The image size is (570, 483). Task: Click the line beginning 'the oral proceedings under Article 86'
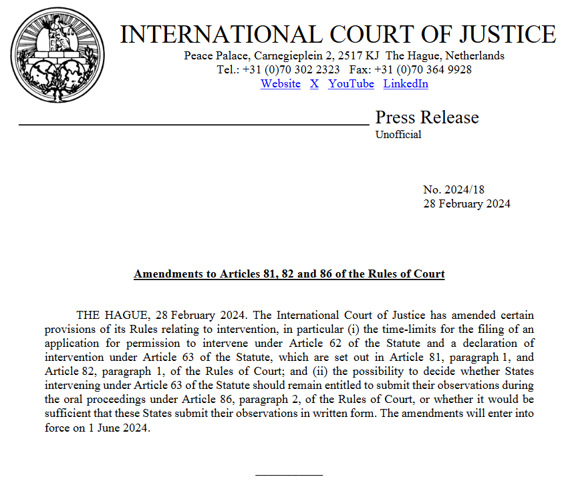pyautogui.click(x=289, y=400)
